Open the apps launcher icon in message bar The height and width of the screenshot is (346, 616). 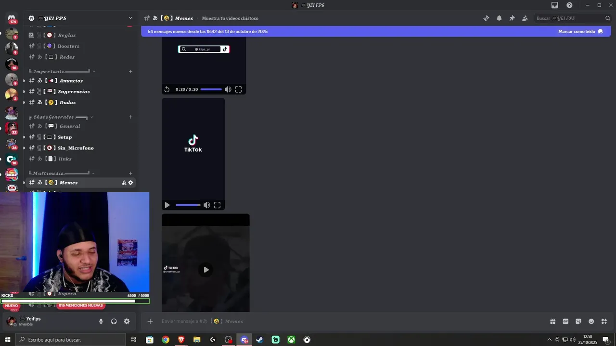click(604, 321)
